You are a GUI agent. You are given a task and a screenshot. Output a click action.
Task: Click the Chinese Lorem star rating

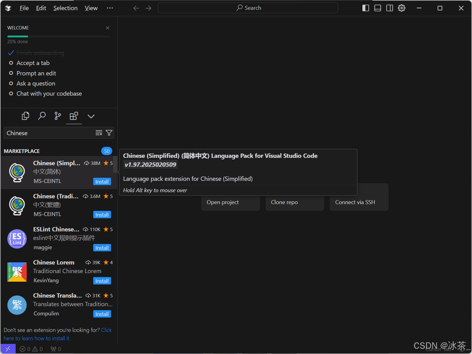tap(108, 262)
